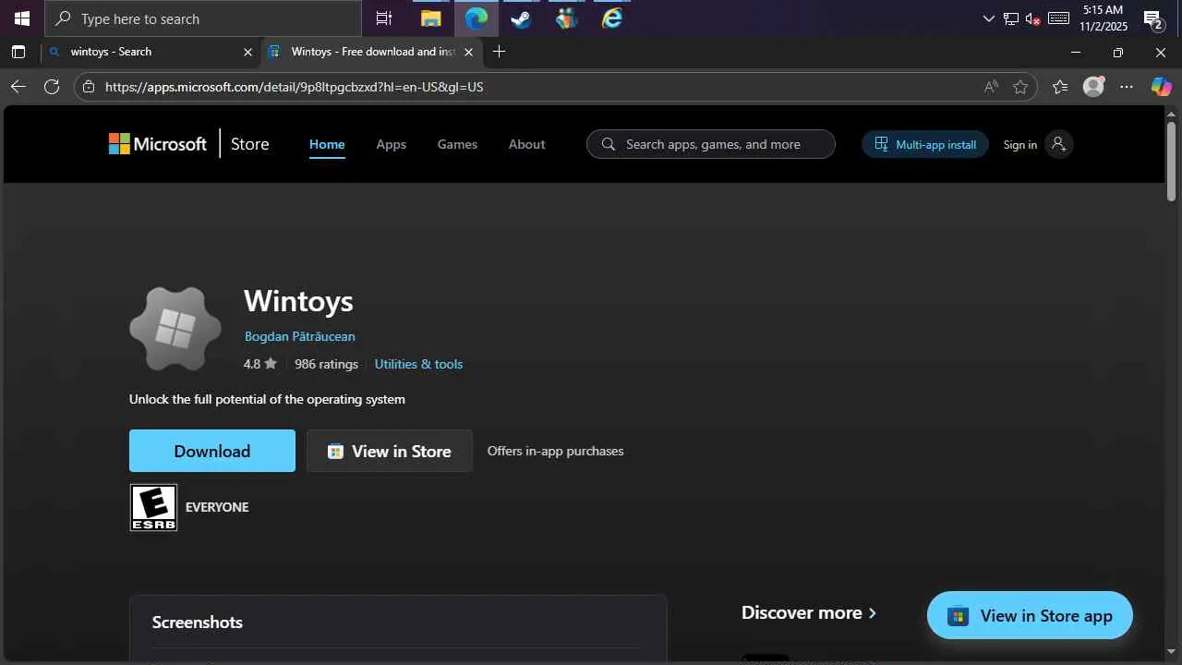The image size is (1182, 665).
Task: Open the Apps section
Action: [x=391, y=144]
